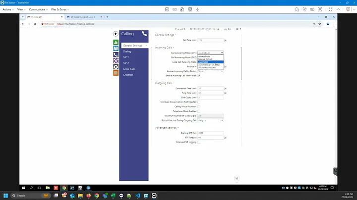Click the Connection Time Limit field
This screenshot has width=357, height=200.
point(210,89)
